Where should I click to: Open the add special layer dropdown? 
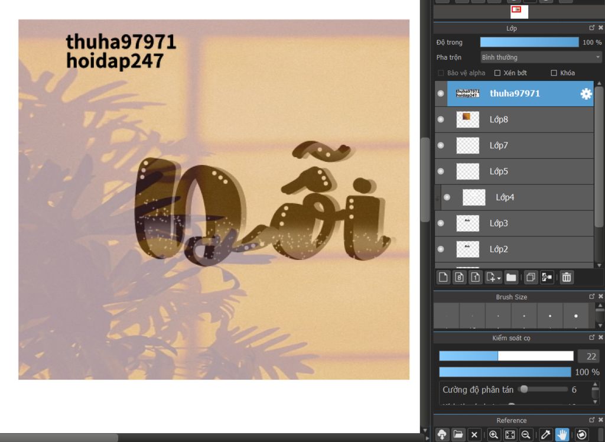493,277
